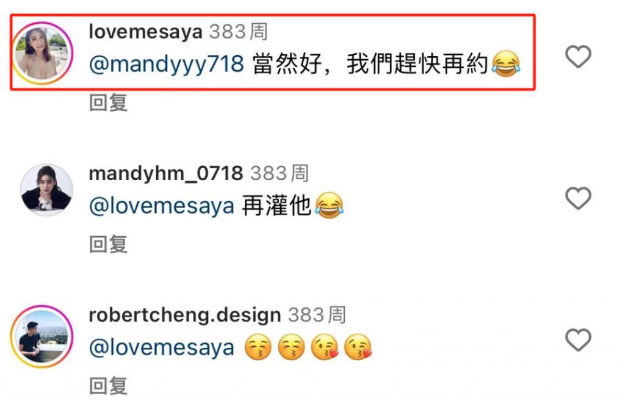Click the comment text 再灌他
The image size is (625, 415).
(x=276, y=206)
